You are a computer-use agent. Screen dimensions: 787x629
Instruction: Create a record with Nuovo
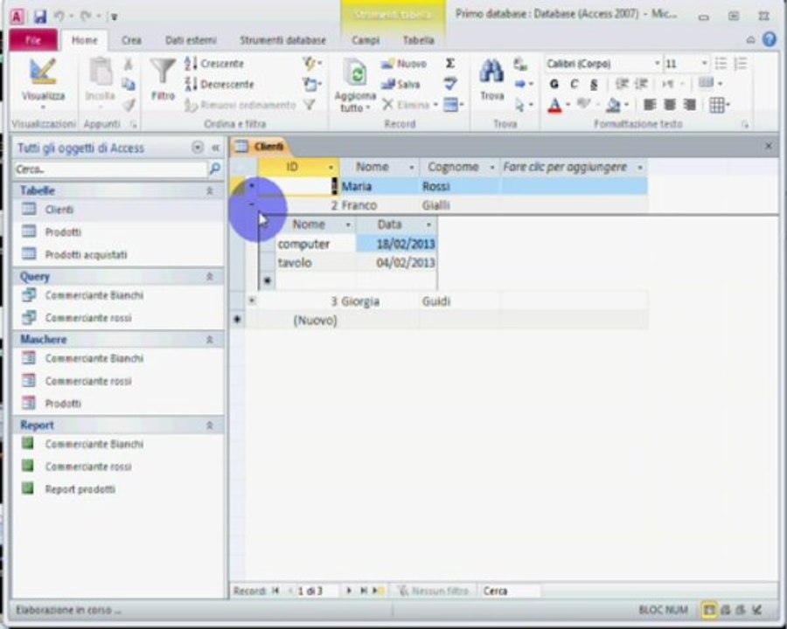404,64
